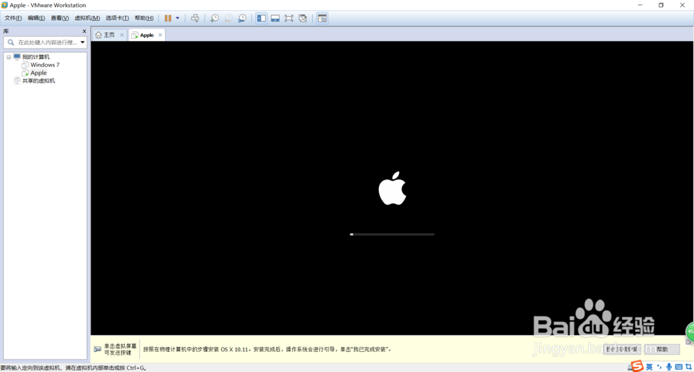Open the 帮助(H) menu
The image size is (694, 372).
coord(144,18)
